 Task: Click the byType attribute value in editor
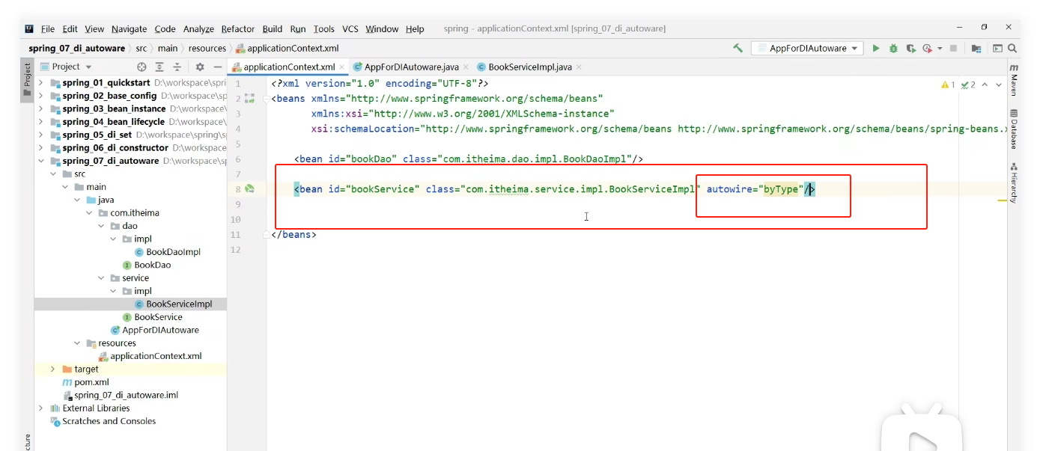[781, 189]
